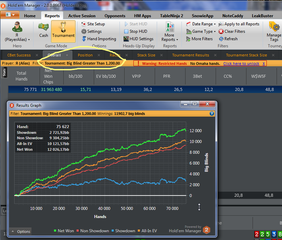Sort by PFR column header

coord(167,76)
